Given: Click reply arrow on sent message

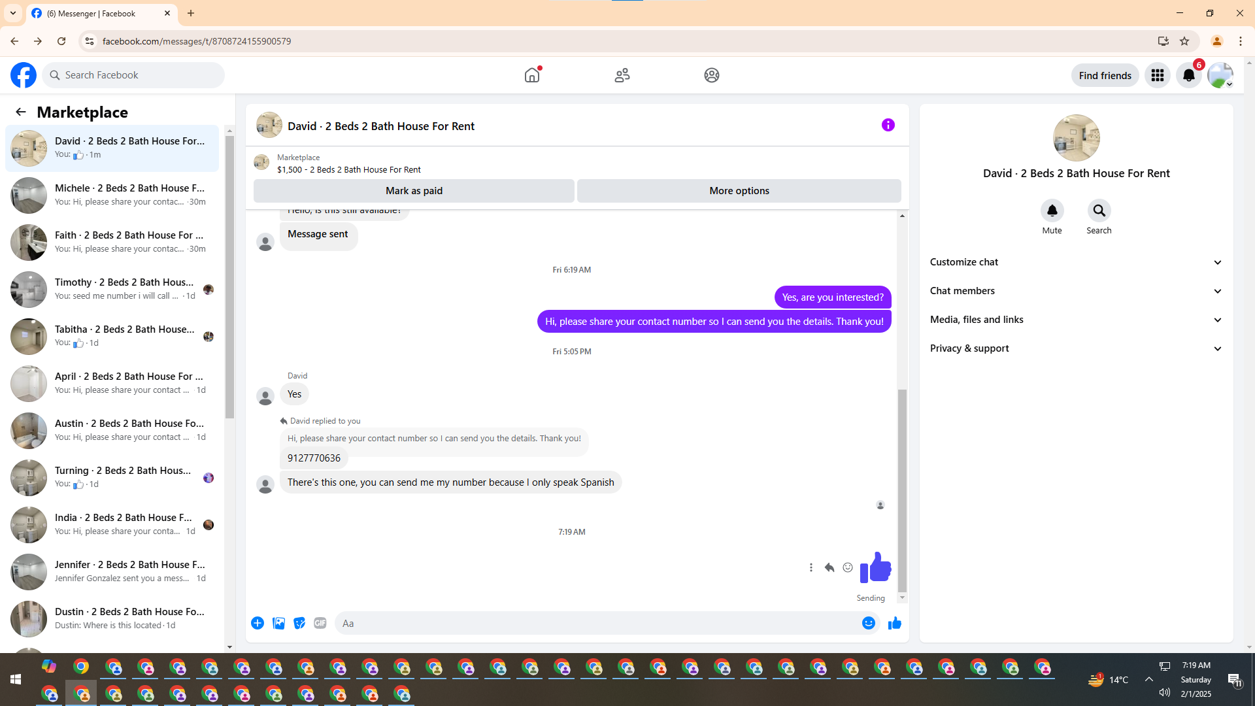Looking at the screenshot, I should click(829, 567).
